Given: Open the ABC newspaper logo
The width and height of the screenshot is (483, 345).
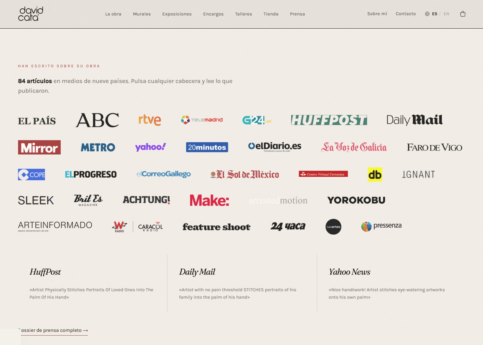Looking at the screenshot, I should (x=97, y=120).
